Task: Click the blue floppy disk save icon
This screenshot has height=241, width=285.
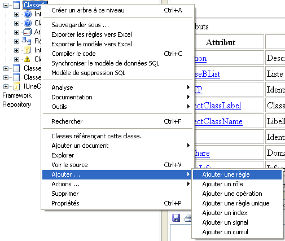Action: click(176, 218)
